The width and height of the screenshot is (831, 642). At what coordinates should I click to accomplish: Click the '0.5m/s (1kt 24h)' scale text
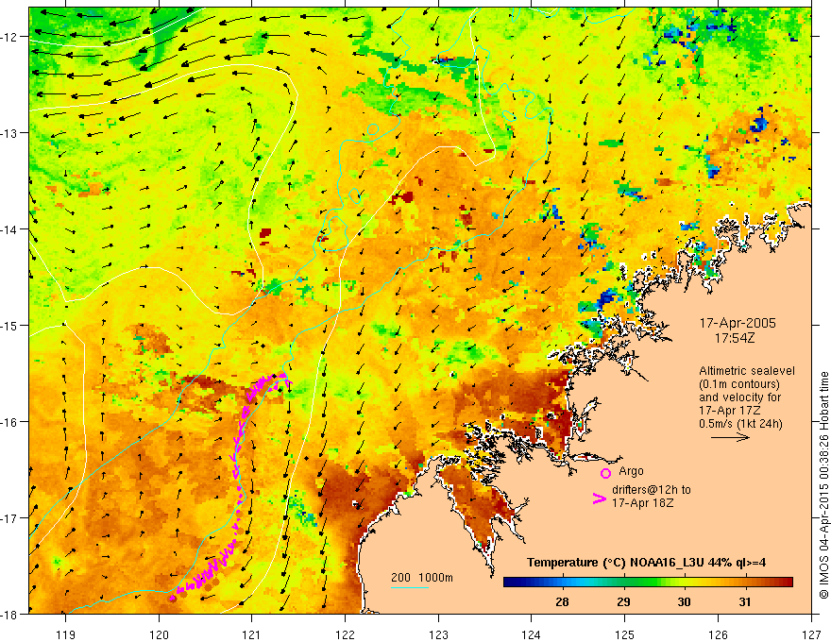[740, 424]
